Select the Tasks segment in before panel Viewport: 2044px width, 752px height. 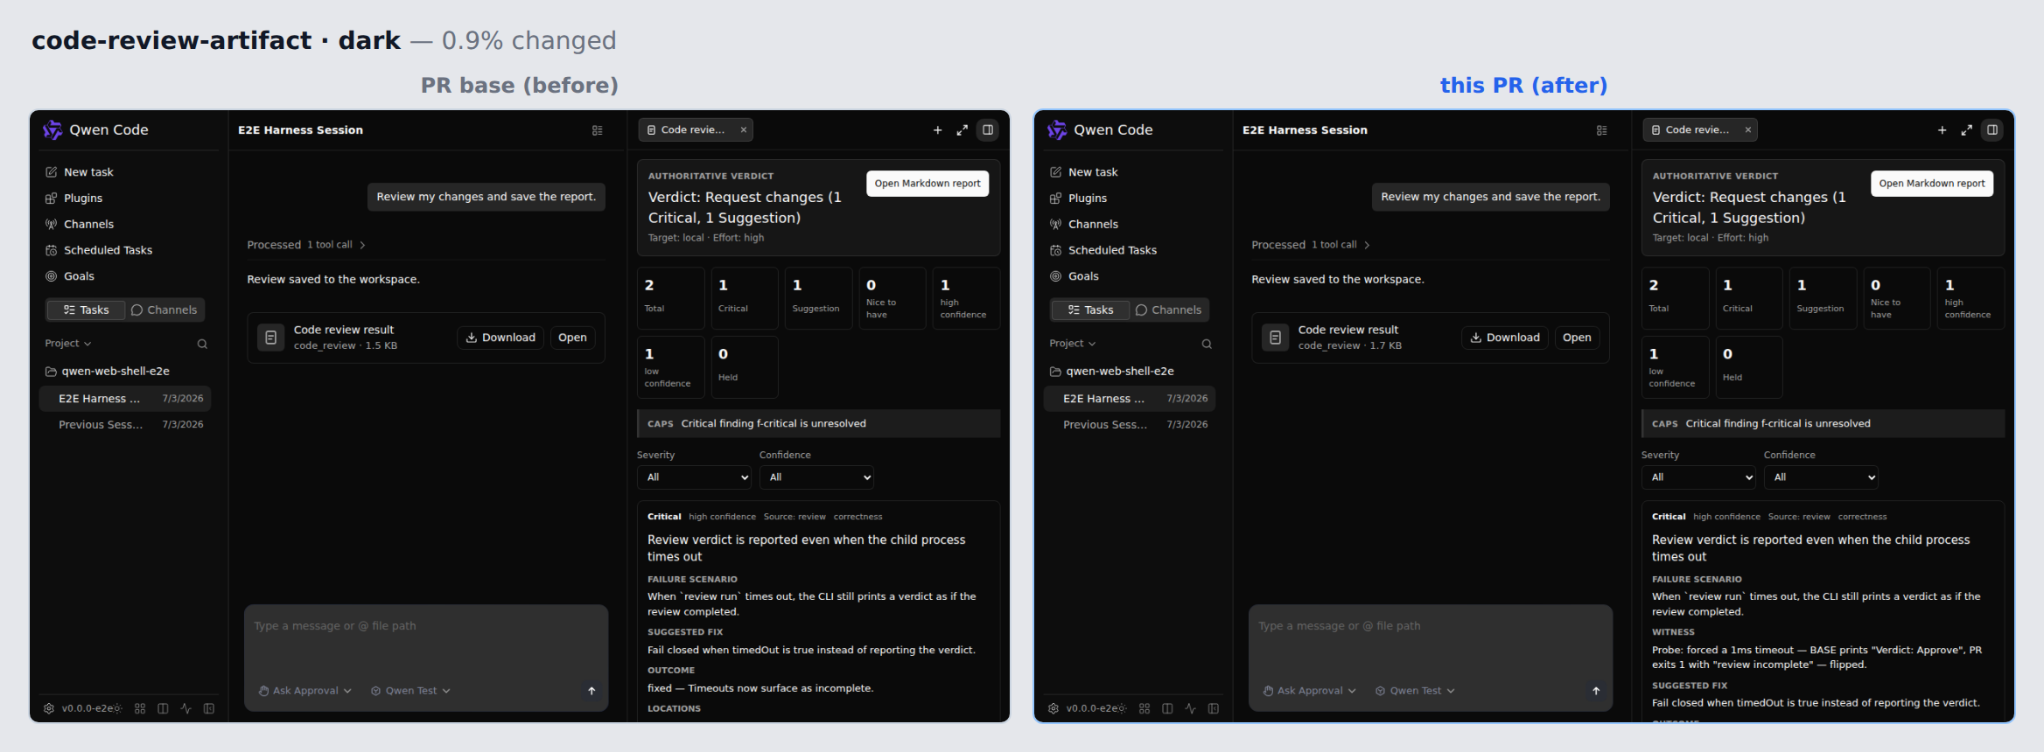[x=86, y=310]
